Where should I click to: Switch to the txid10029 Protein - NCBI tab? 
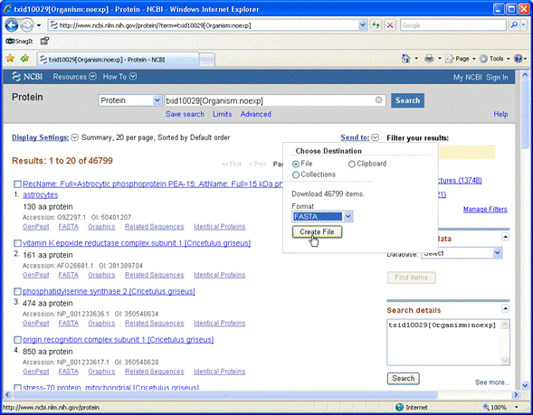point(118,60)
